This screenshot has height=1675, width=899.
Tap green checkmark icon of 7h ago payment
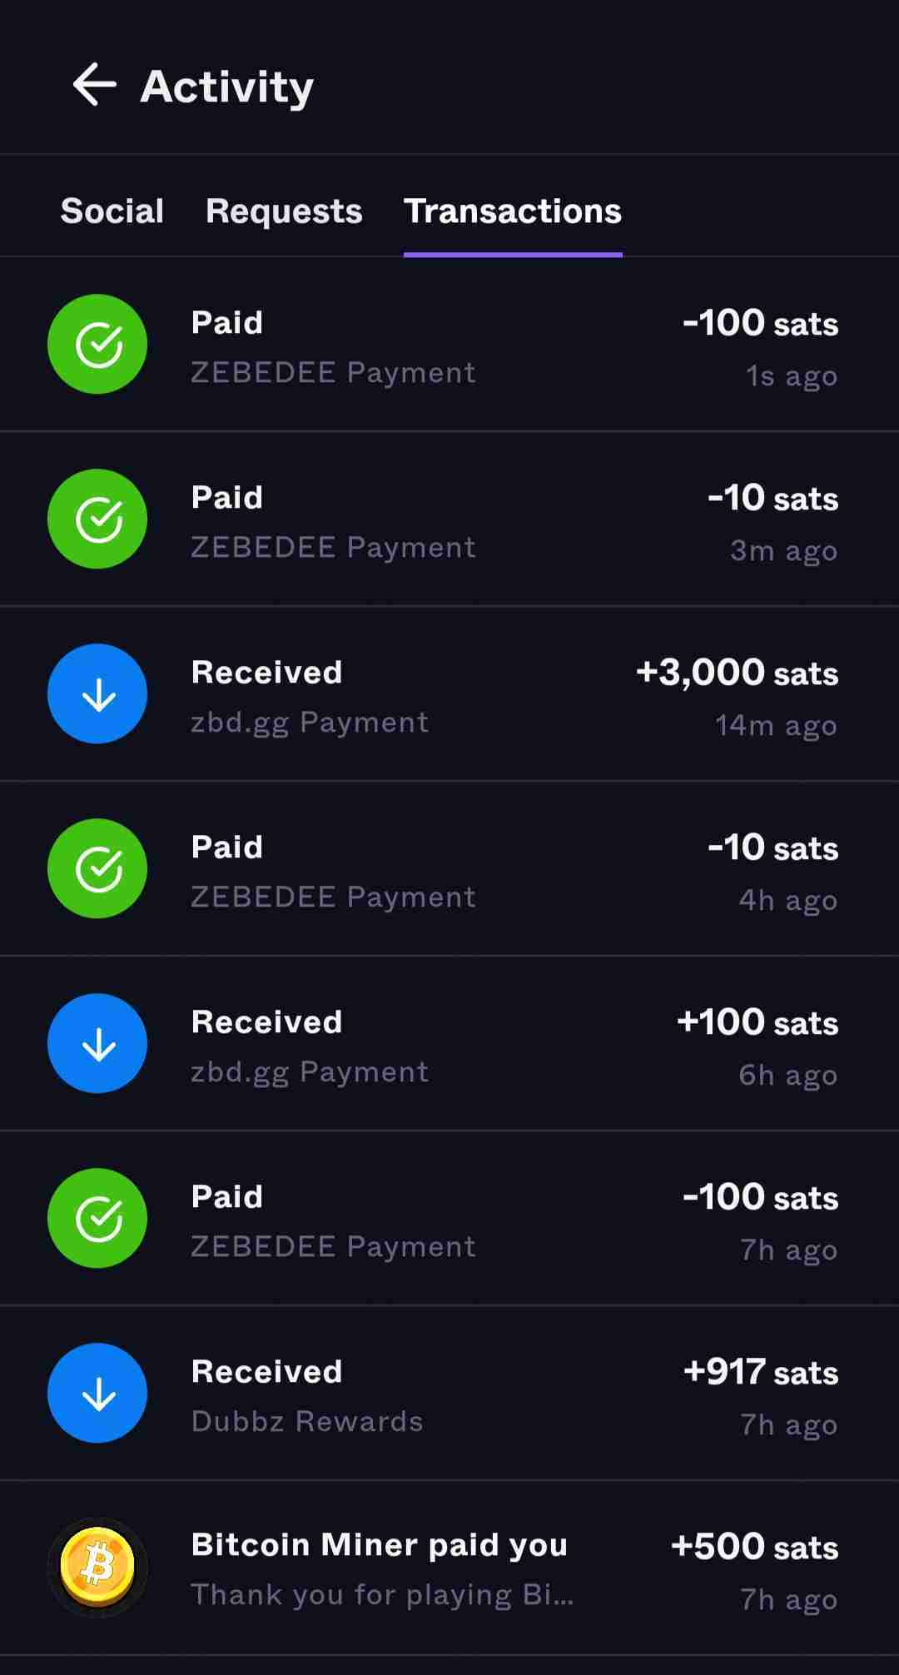click(97, 1218)
